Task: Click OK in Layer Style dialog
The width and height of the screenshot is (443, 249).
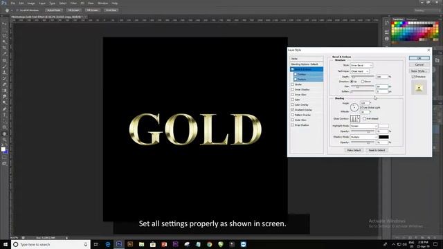Action: (419, 58)
